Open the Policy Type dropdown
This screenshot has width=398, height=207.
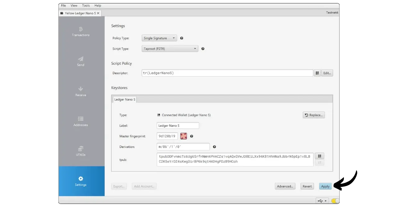click(159, 38)
